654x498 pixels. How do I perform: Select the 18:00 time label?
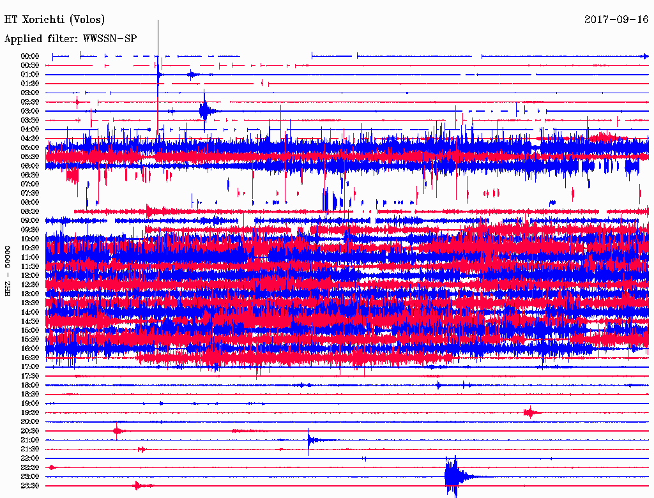pos(30,386)
